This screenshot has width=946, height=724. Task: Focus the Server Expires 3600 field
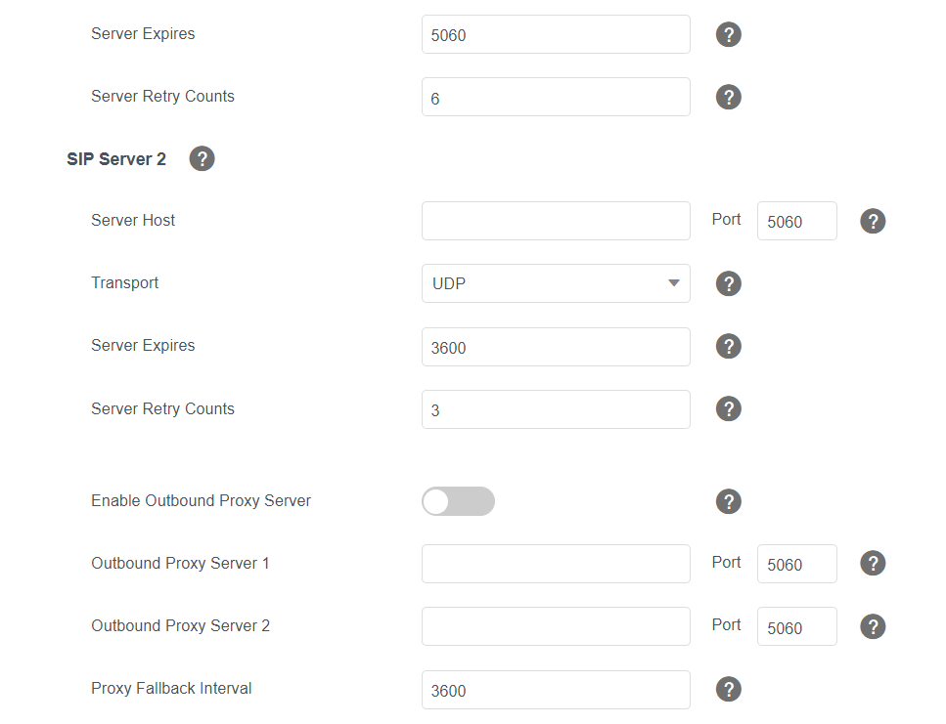pos(556,347)
